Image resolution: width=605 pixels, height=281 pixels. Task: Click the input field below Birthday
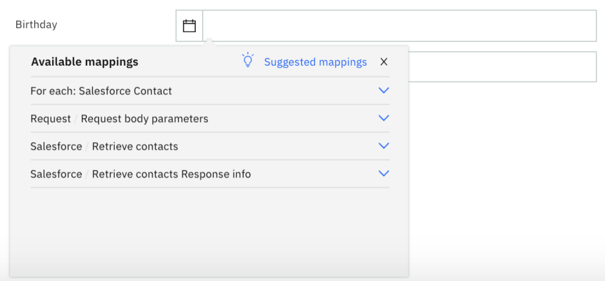(502, 67)
